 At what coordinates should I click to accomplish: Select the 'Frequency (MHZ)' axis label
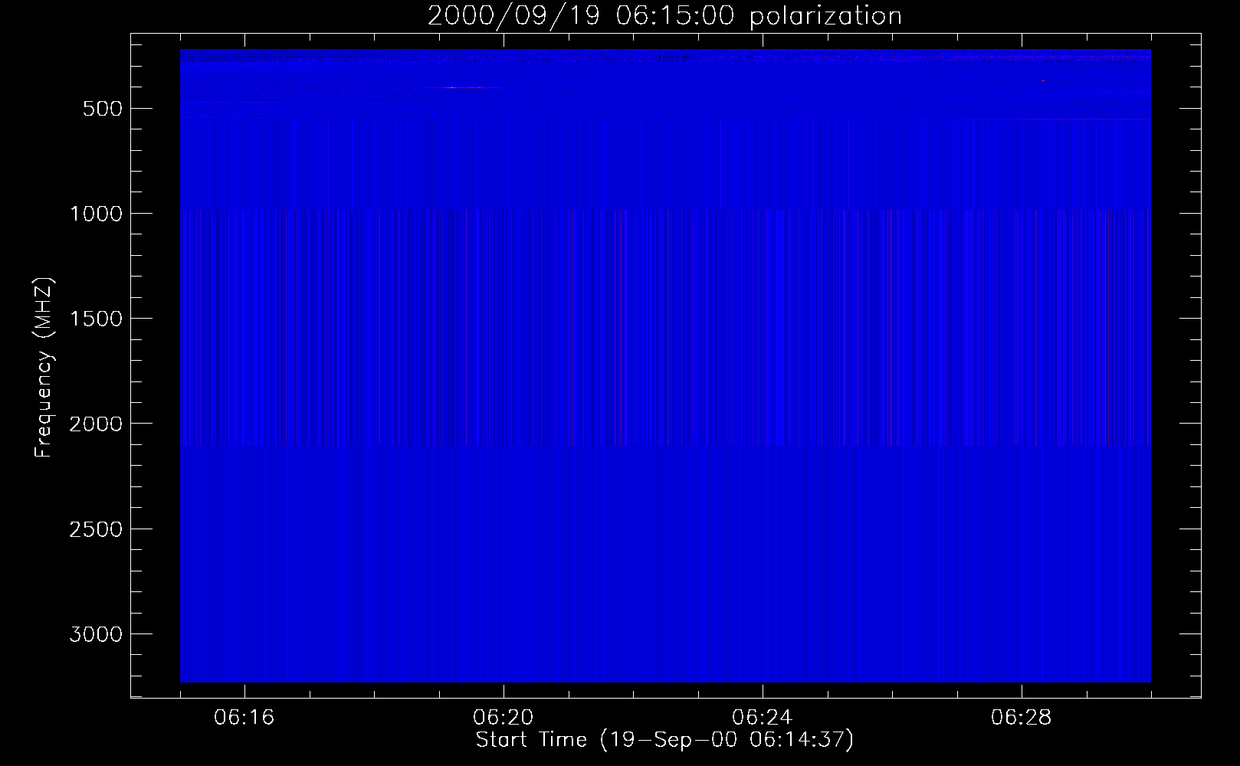[x=44, y=368]
